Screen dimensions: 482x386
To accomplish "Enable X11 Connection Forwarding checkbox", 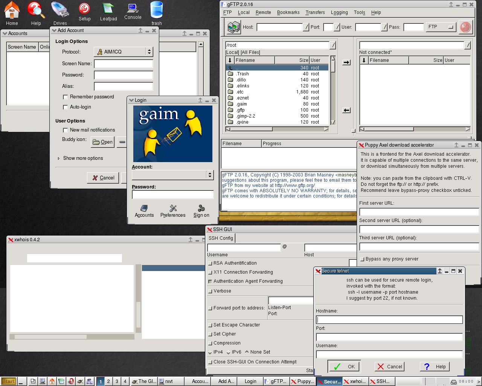I will (210, 272).
